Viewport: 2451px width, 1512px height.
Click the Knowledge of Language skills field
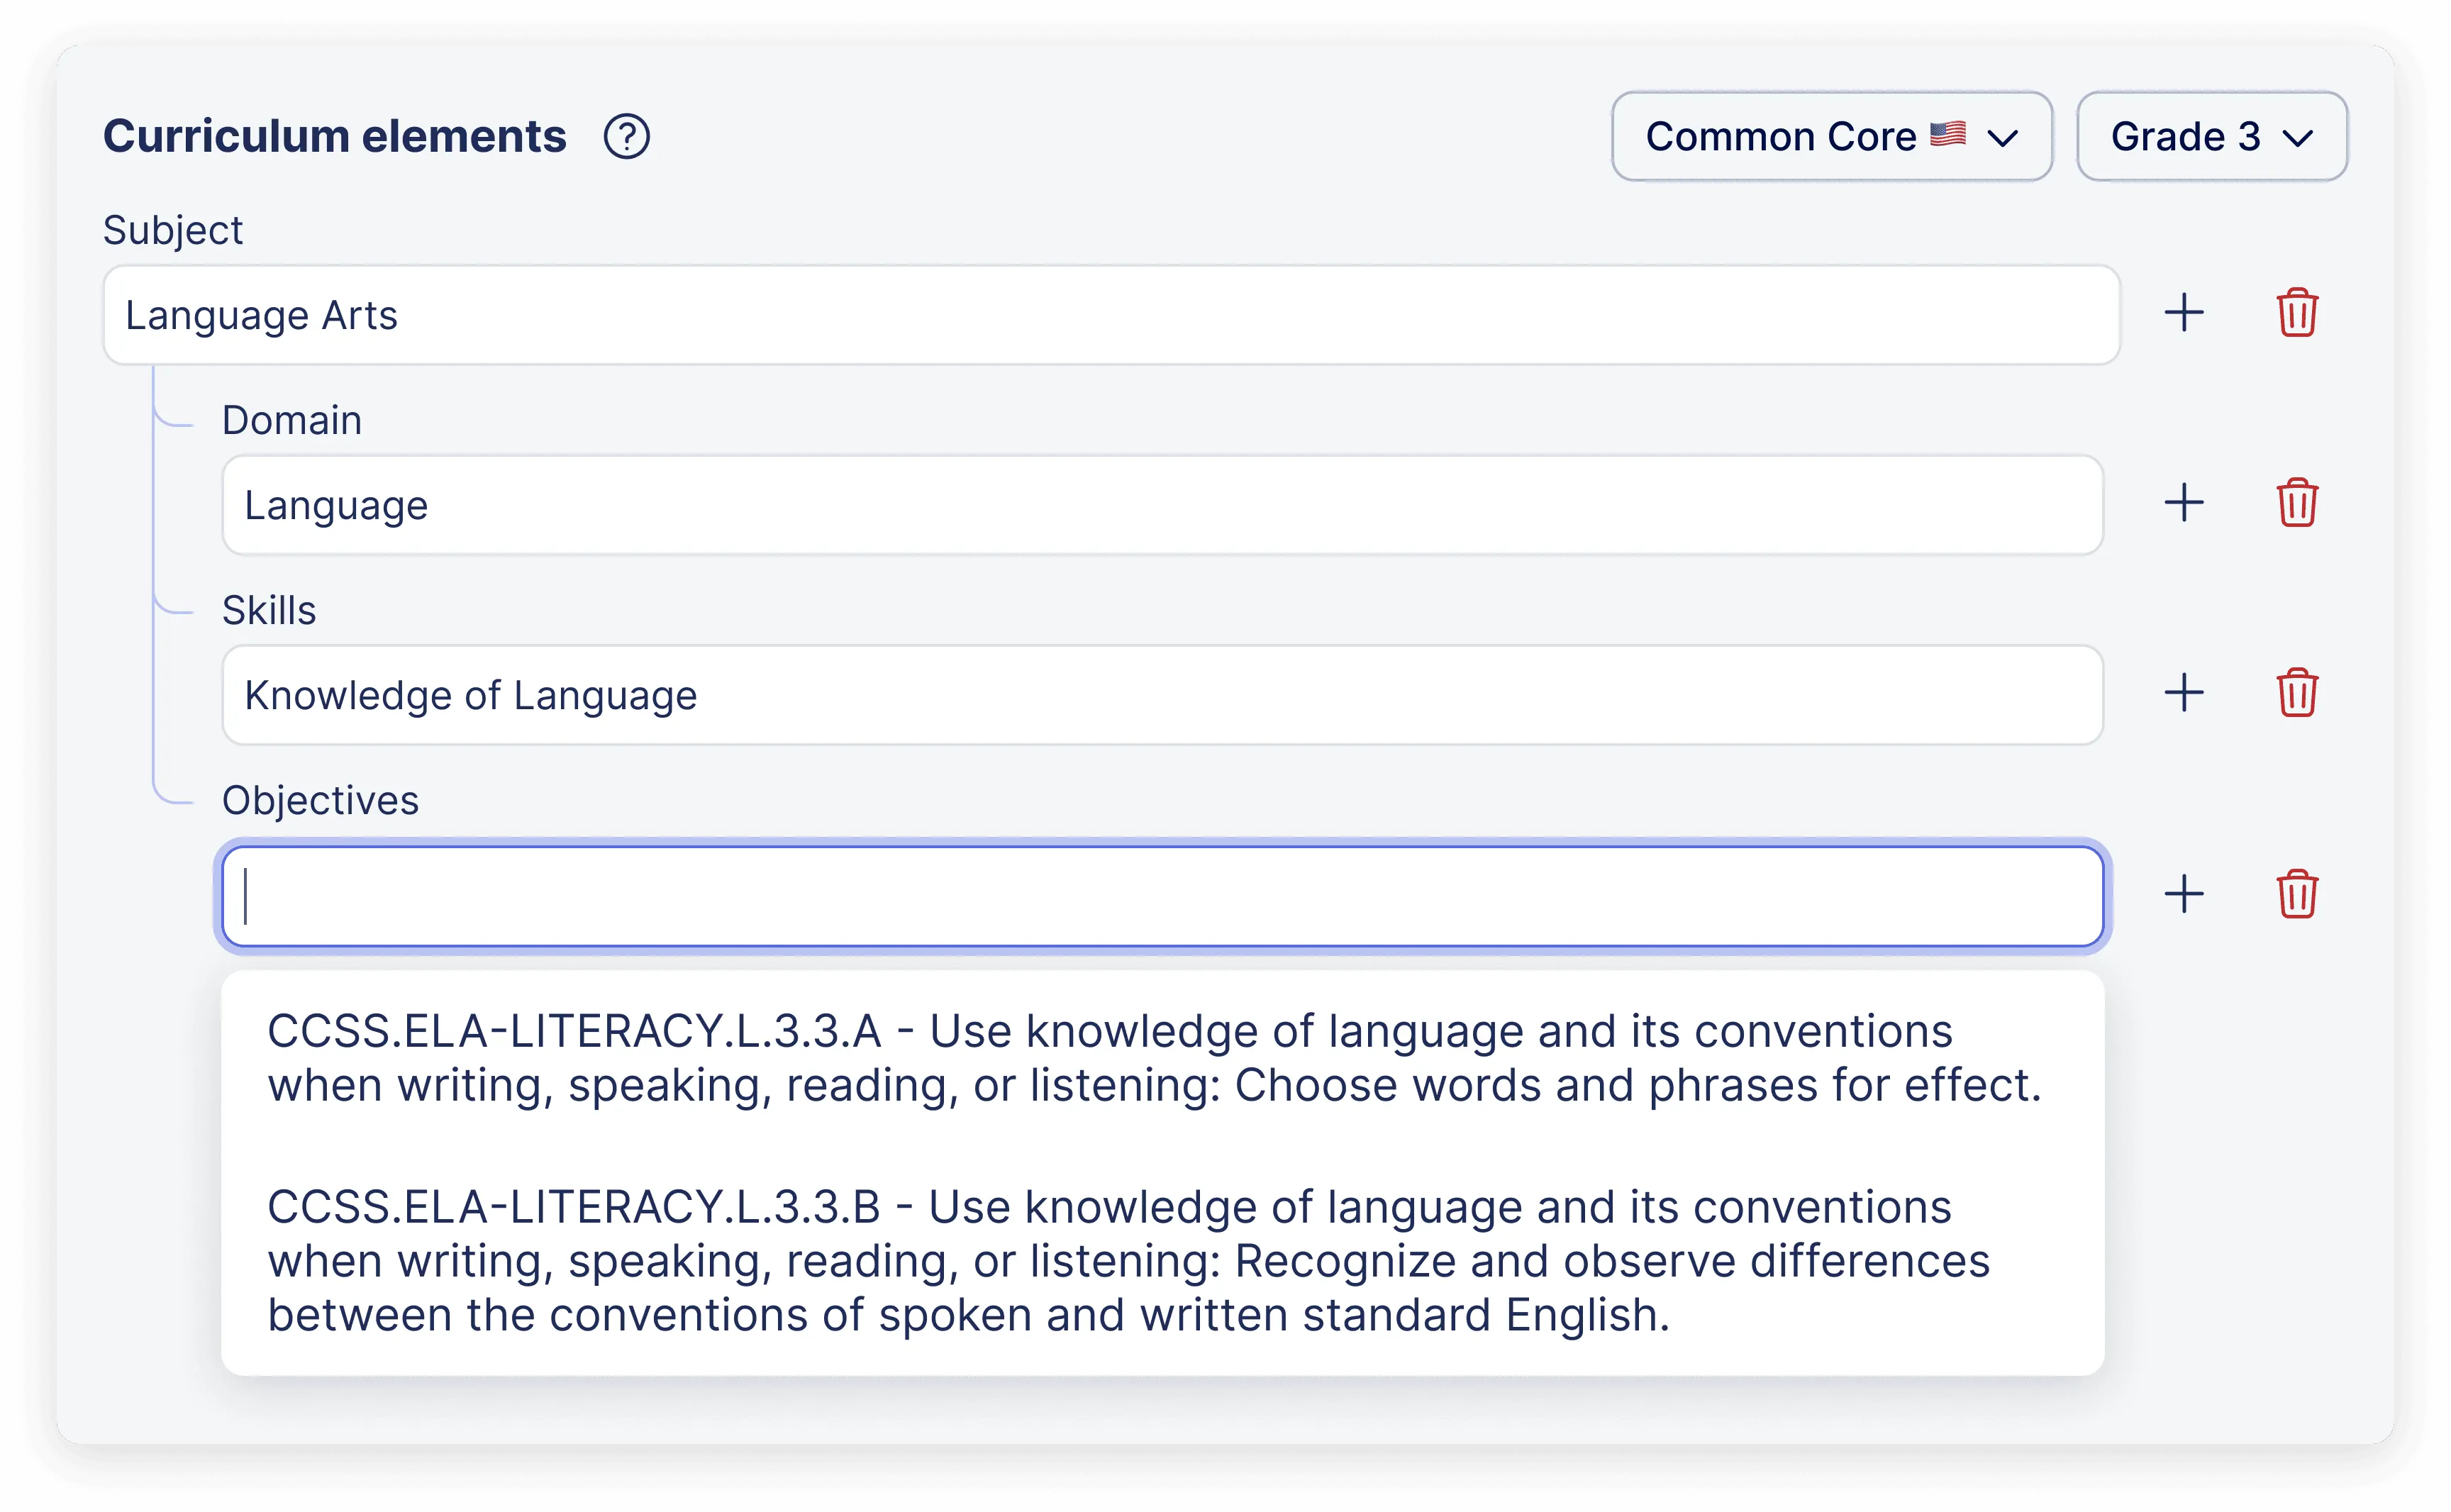(1162, 695)
